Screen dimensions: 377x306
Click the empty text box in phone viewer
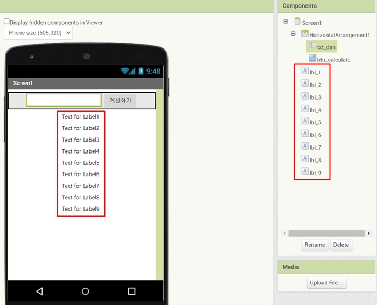point(64,100)
